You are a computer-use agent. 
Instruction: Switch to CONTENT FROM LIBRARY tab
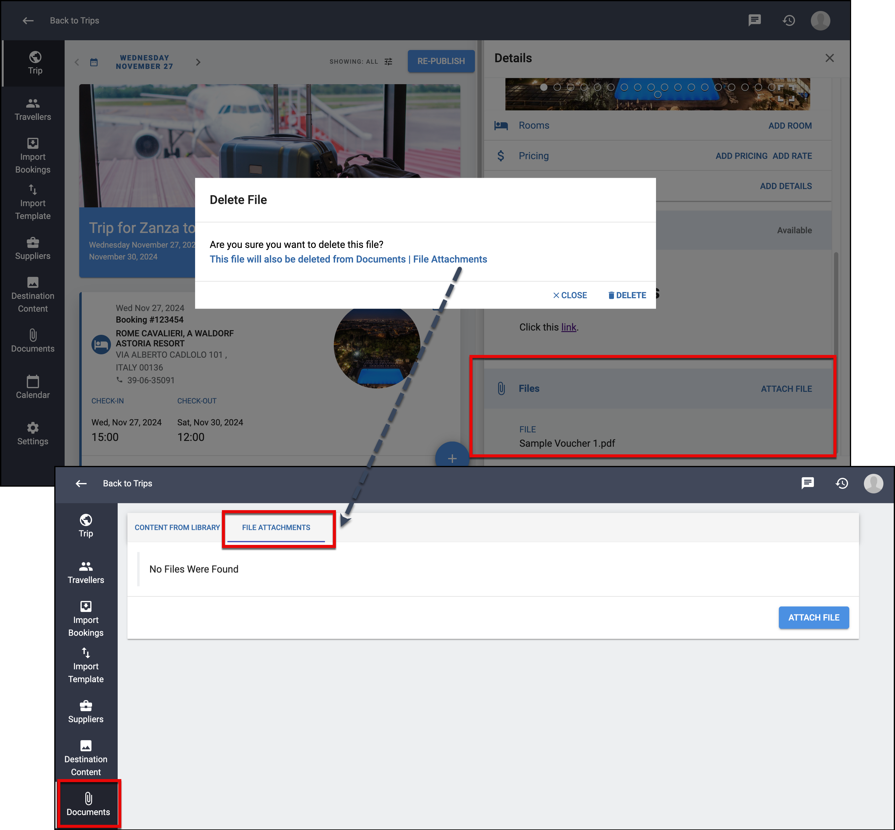(177, 527)
